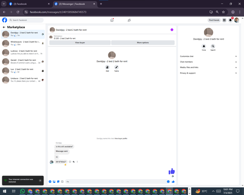Expand the Chat members section

click(208, 62)
